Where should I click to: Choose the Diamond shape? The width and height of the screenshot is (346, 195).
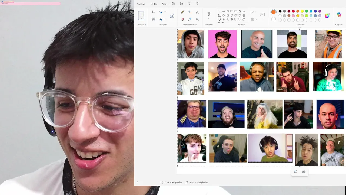point(224,15)
